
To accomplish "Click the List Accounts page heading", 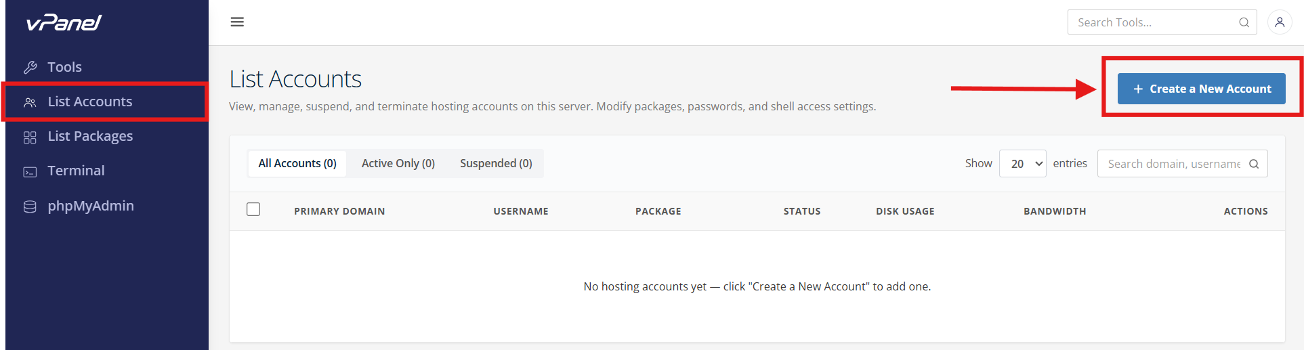I will (295, 79).
